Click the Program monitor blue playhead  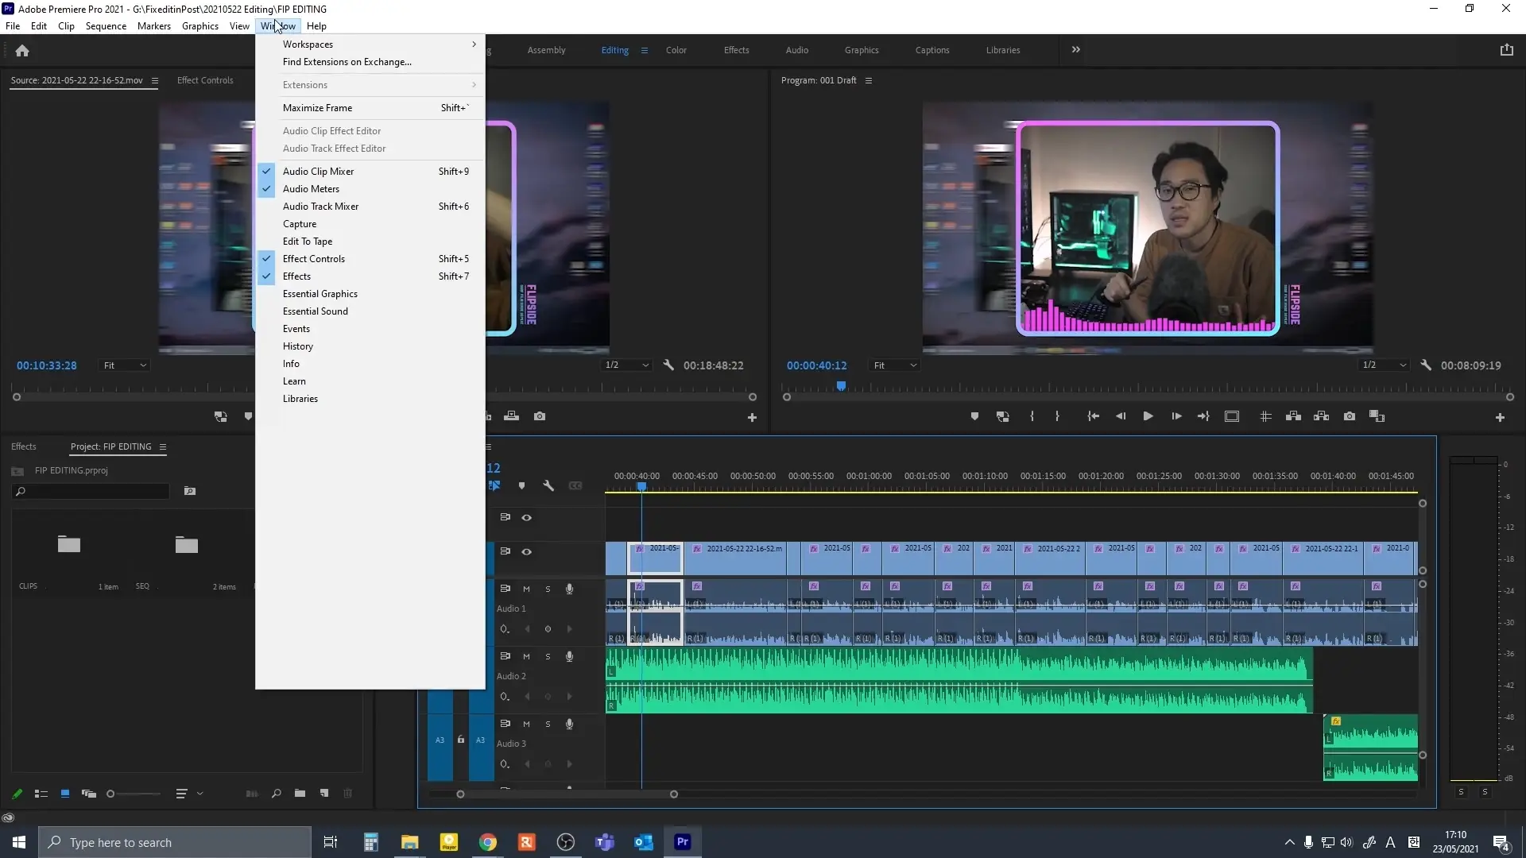841,386
